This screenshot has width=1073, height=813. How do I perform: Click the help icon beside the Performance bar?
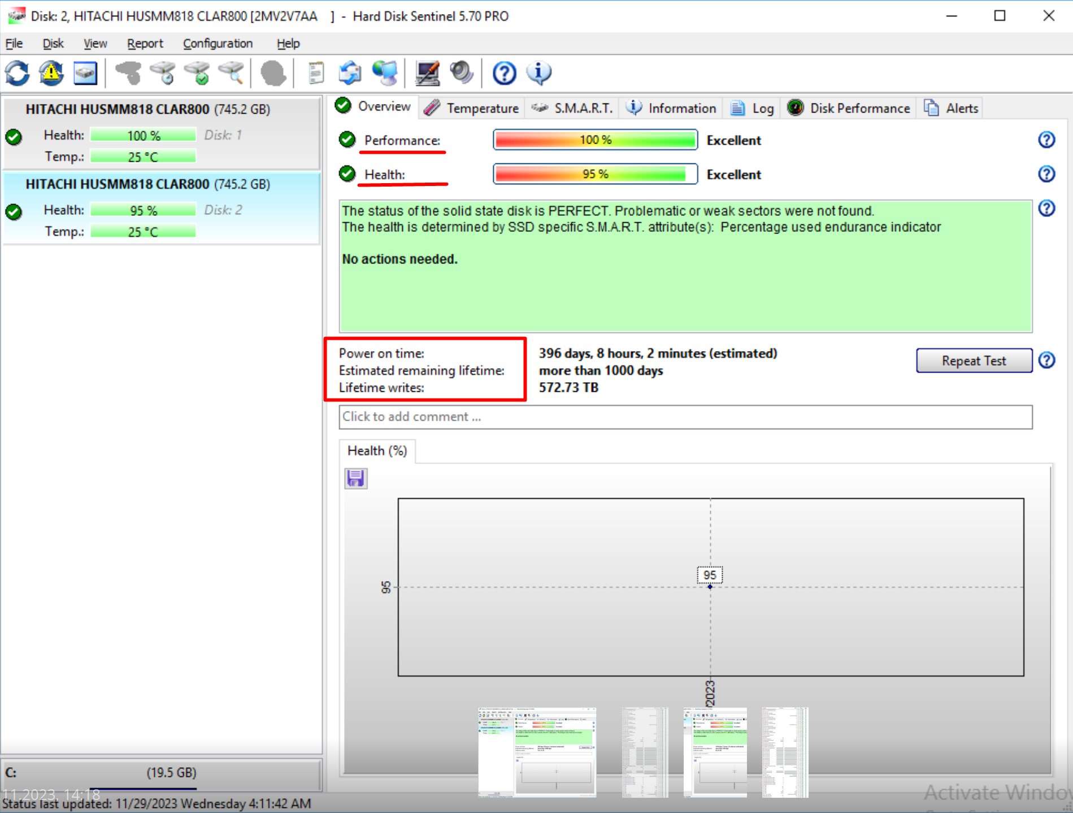(1046, 140)
